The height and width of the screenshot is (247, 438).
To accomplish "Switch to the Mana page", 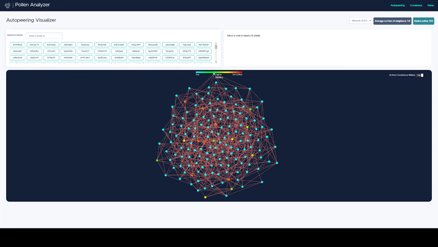I will (430, 5).
